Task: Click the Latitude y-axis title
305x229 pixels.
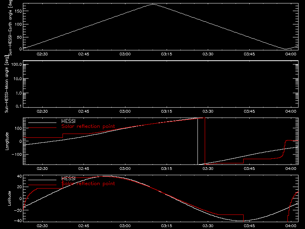Action: [9, 198]
